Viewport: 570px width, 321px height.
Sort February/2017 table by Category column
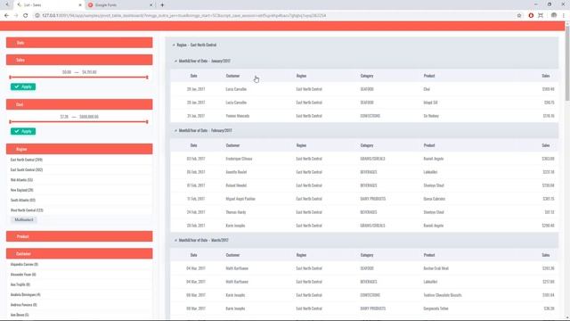[x=367, y=145]
